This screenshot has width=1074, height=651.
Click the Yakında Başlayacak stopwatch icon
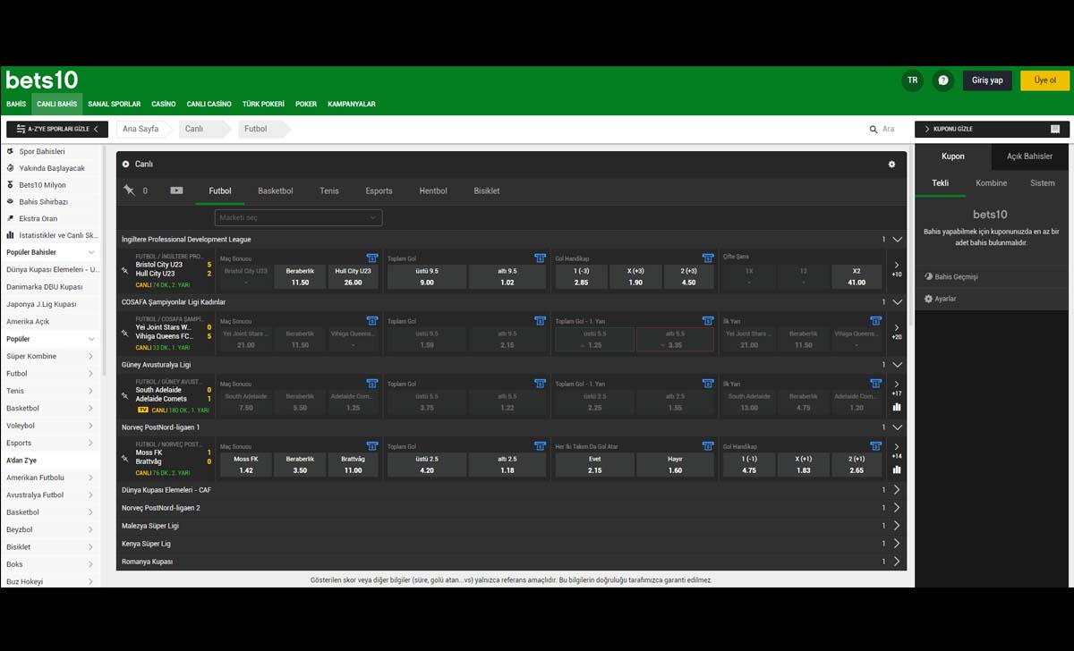click(x=10, y=168)
